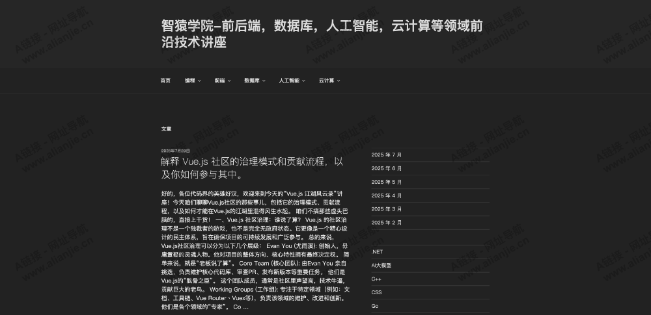Expand the 前端 submenu chevron

pos(229,81)
